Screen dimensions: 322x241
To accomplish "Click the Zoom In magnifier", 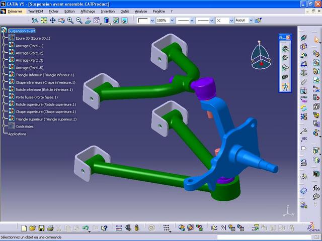I will click(70, 20).
